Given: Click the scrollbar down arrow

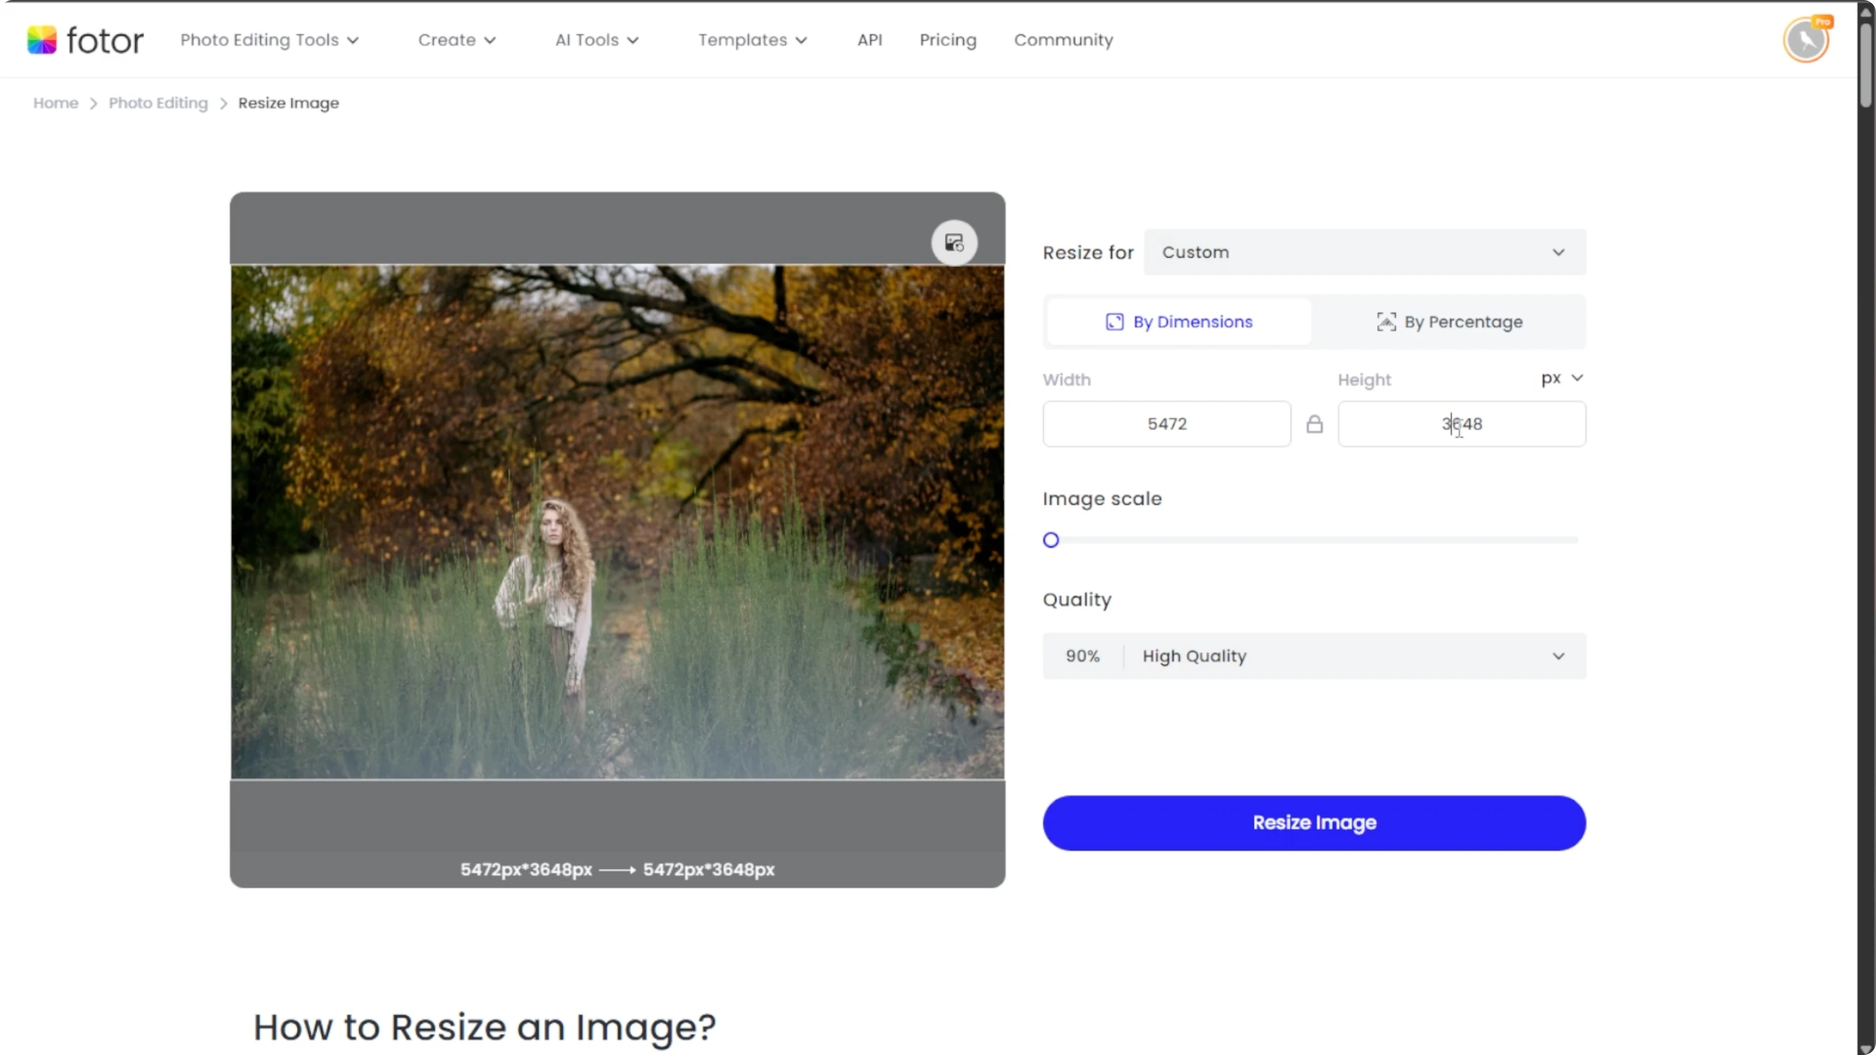Looking at the screenshot, I should click(x=1866, y=1049).
